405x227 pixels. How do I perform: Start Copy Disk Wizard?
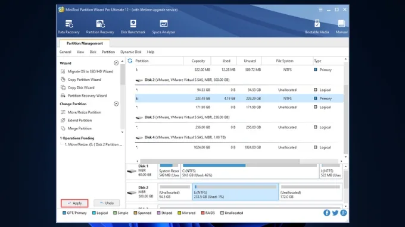[81, 87]
